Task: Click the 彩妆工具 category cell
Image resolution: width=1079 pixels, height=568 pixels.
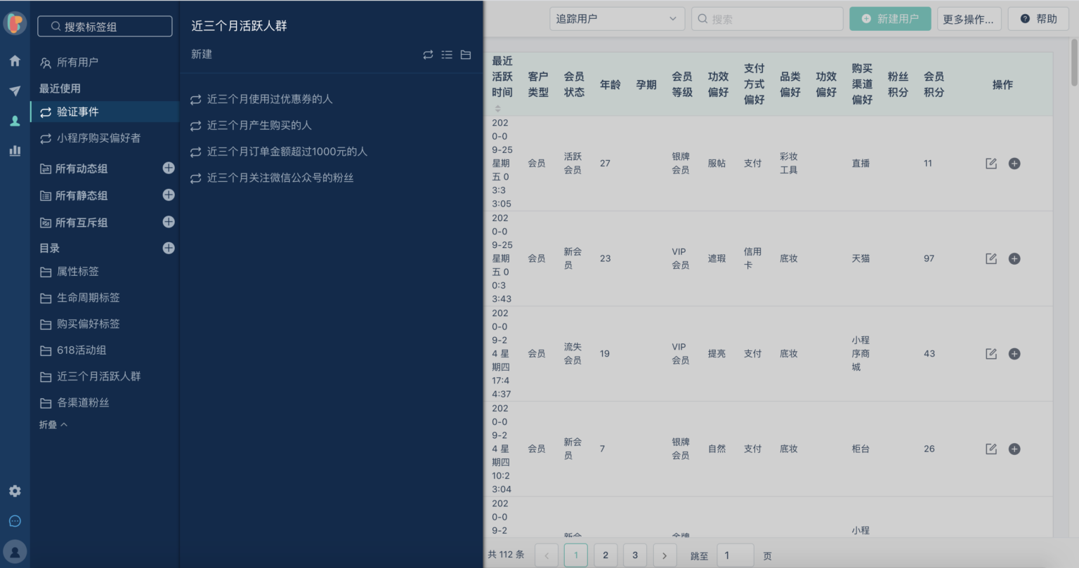Action: tap(789, 163)
